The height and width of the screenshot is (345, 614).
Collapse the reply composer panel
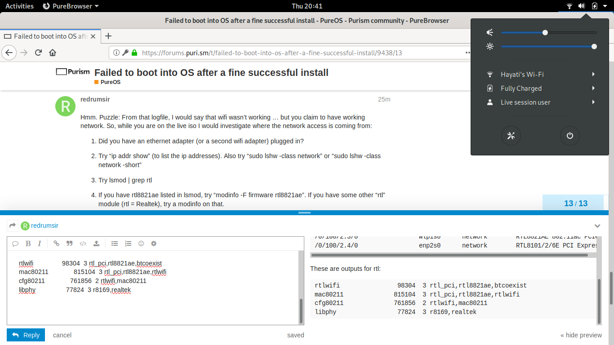pos(597,226)
